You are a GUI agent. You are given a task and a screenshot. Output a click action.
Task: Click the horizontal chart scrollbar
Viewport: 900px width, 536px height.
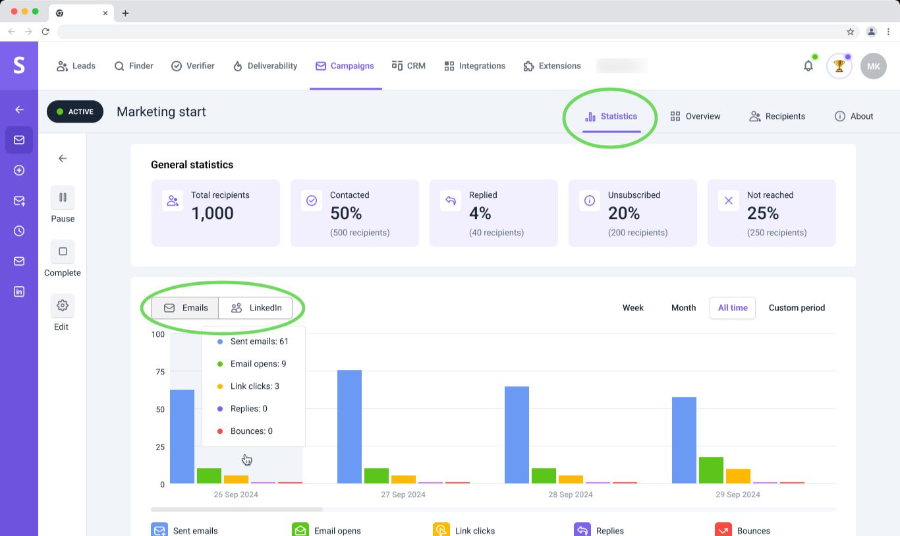(x=237, y=509)
